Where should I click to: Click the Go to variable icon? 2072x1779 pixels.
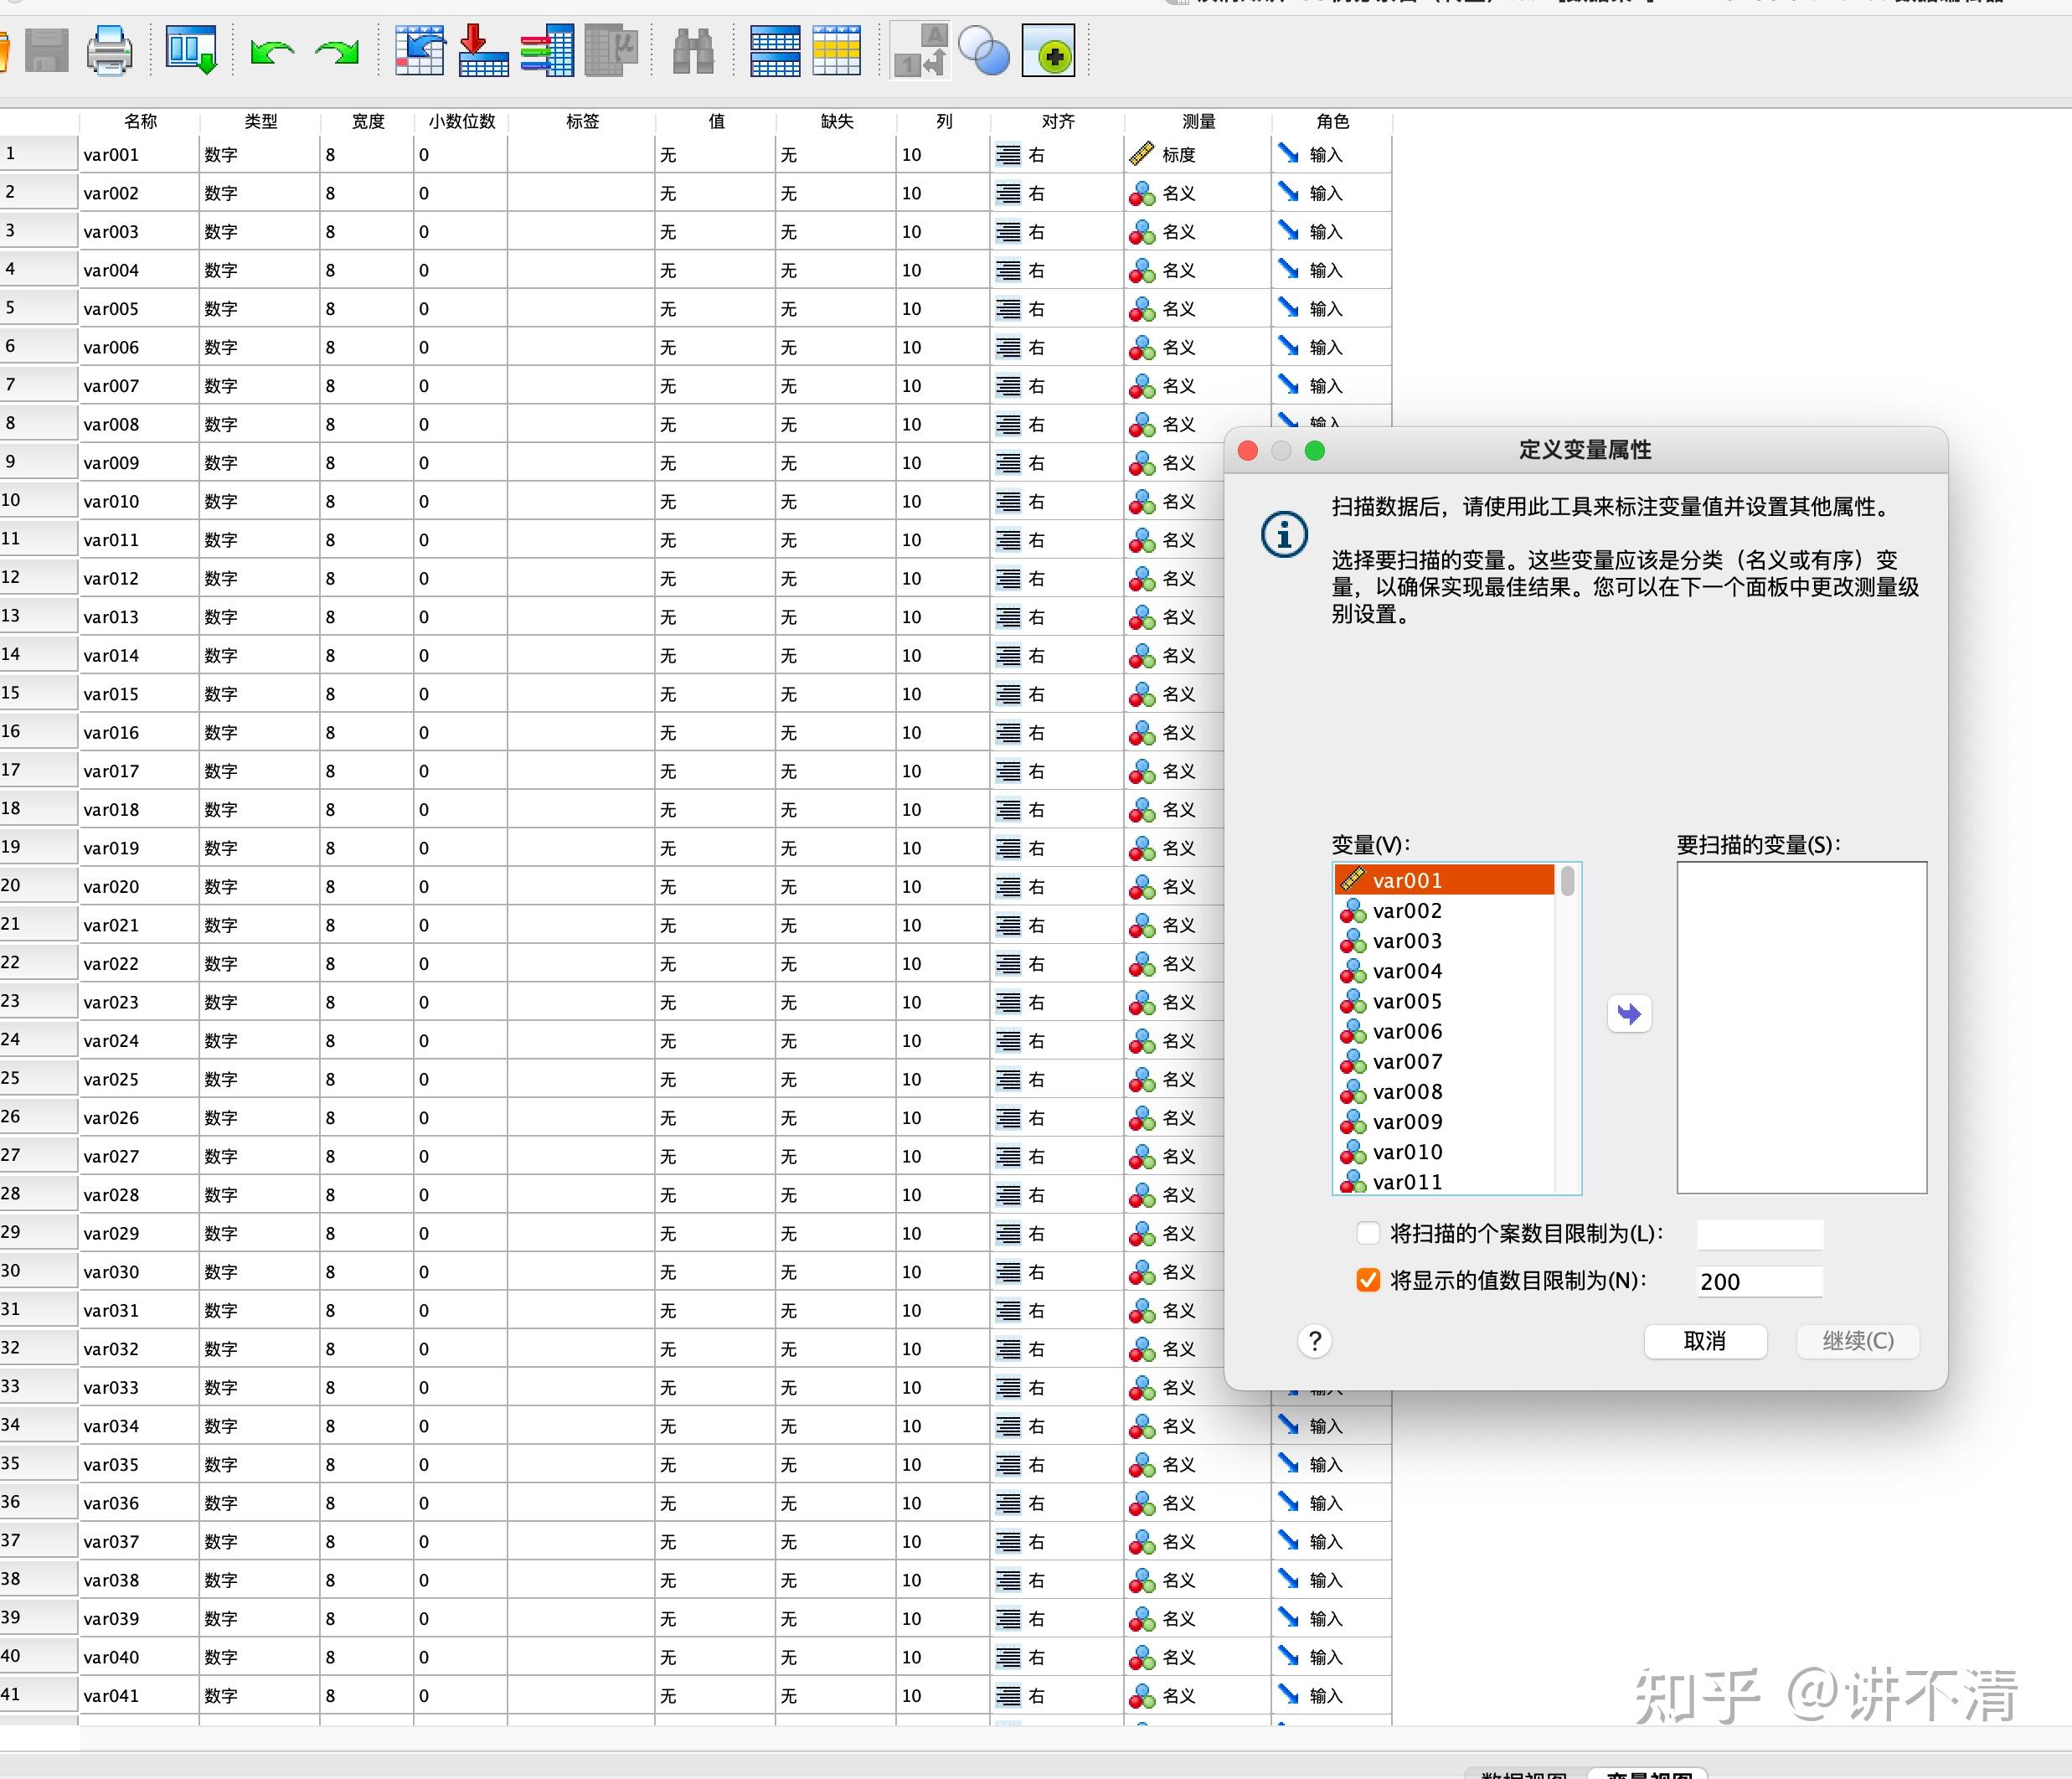pos(483,51)
